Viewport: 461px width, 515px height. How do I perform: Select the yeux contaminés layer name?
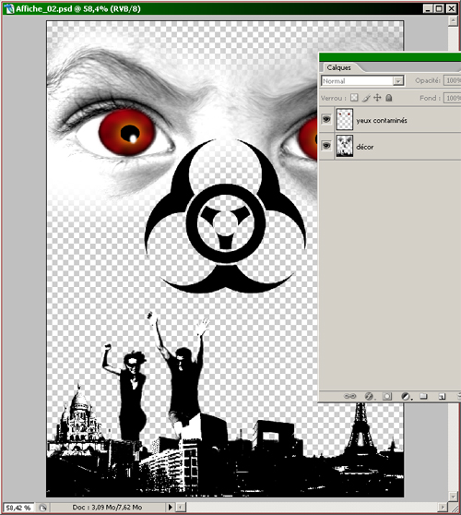(x=382, y=121)
